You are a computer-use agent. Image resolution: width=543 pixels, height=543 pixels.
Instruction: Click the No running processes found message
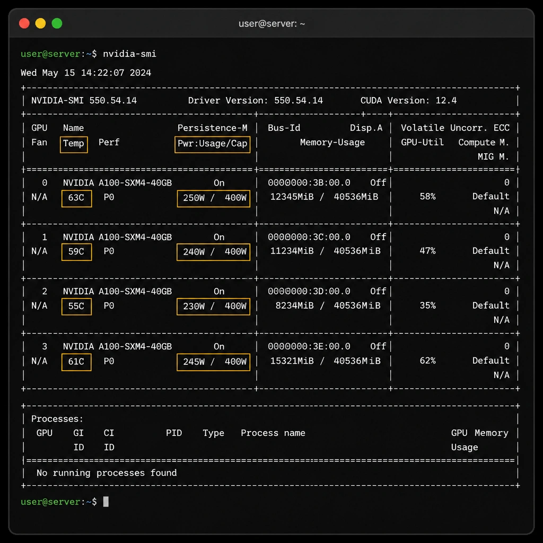[107, 473]
